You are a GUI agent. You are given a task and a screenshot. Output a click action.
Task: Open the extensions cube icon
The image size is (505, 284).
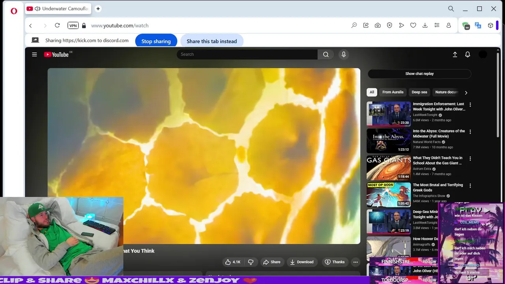(490, 25)
